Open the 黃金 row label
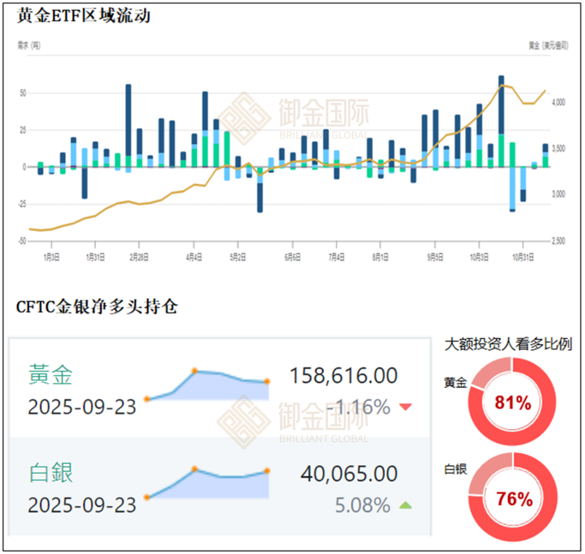The height and width of the screenshot is (554, 585). pyautogui.click(x=50, y=375)
